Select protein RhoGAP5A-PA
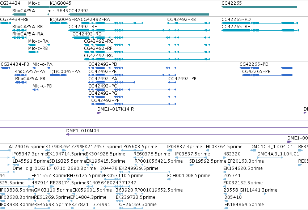The width and height of the screenshot is (308, 210). 20,75
